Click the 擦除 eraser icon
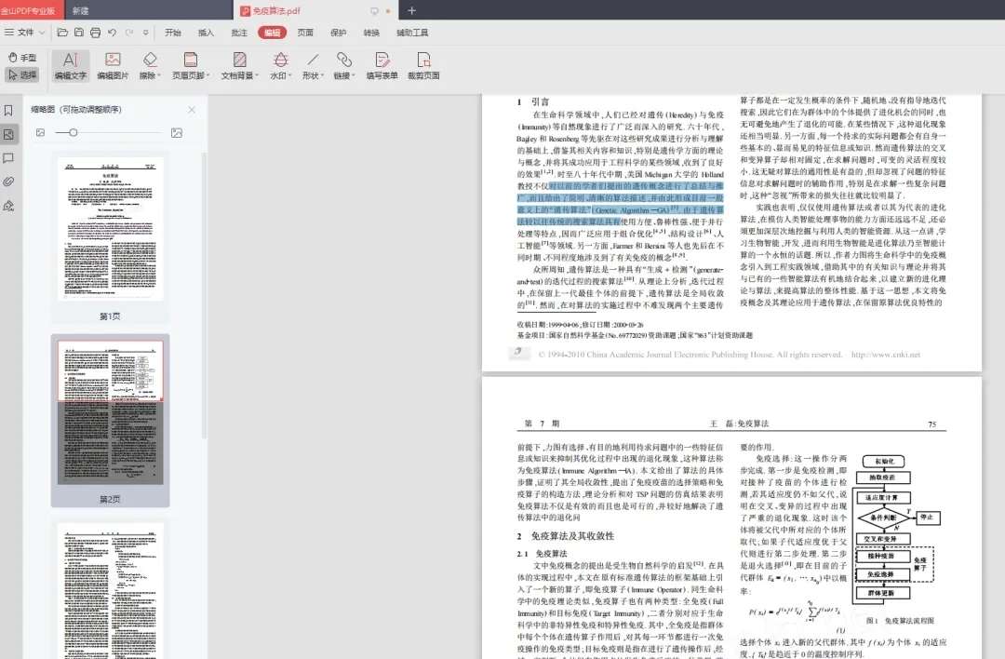Viewport: 1005px width, 659px height. pos(149,60)
